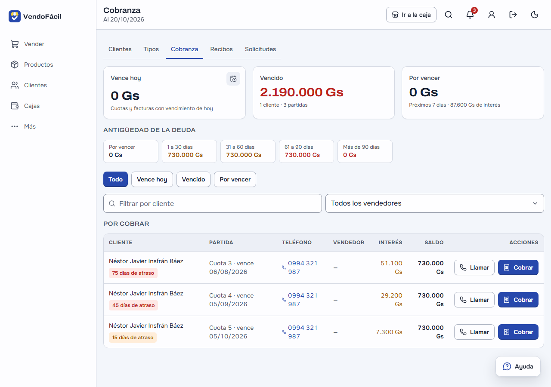Open notifications bell with badge 3

coord(470,15)
